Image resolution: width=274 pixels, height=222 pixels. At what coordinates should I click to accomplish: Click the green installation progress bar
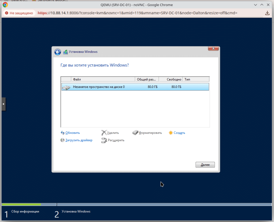(x=21, y=204)
